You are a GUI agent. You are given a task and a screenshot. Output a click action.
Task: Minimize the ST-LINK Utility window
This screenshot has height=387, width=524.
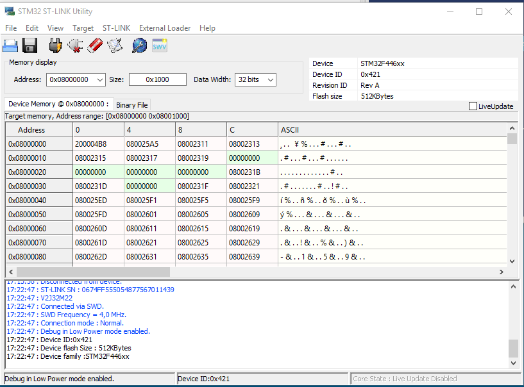[x=450, y=12]
